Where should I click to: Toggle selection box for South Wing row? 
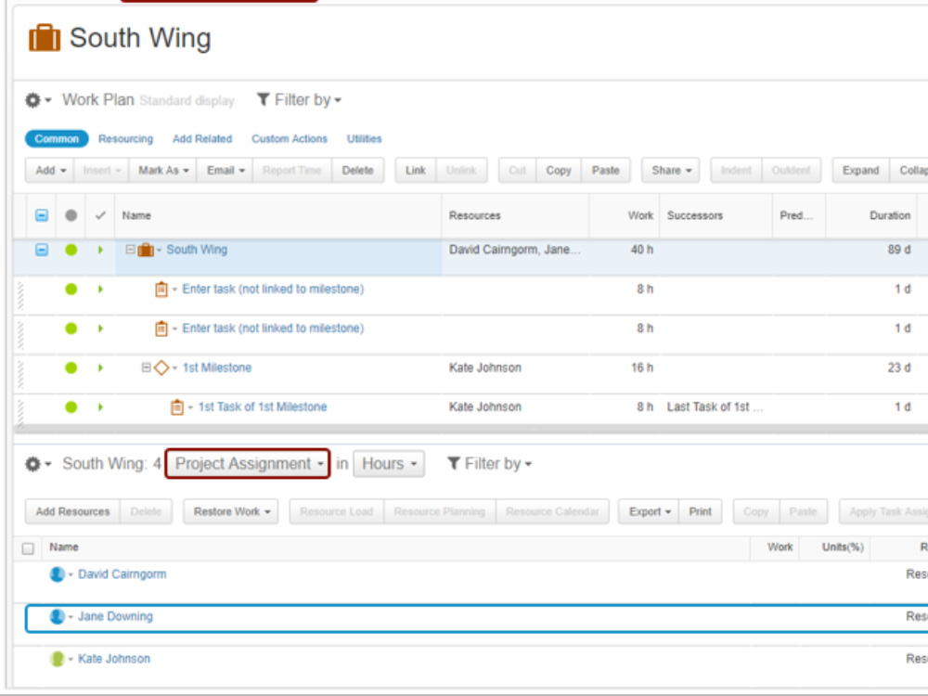pos(42,250)
